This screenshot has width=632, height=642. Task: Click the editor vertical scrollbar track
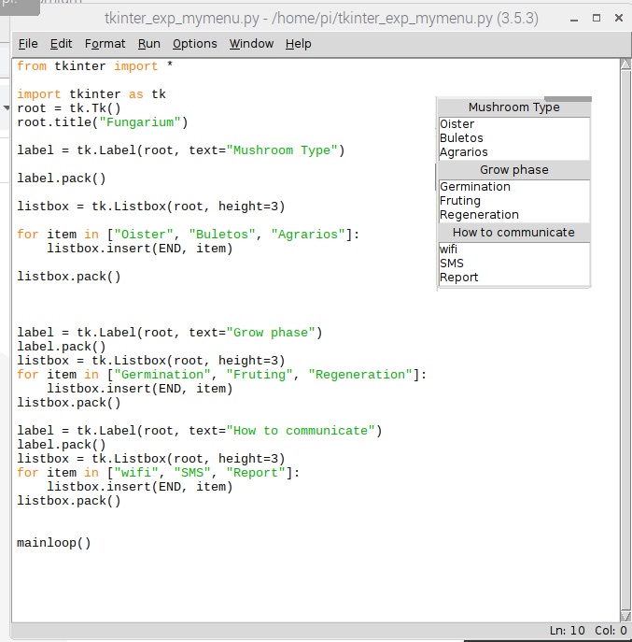(x=625, y=340)
